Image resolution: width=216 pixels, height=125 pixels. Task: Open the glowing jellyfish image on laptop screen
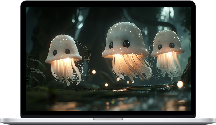click(x=108, y=59)
